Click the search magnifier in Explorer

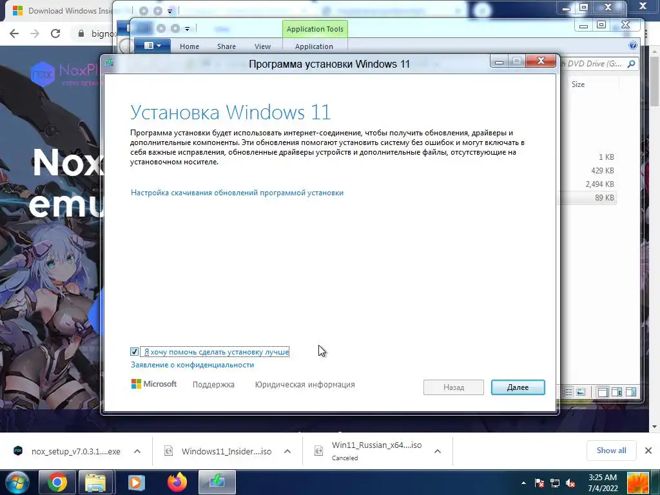631,64
